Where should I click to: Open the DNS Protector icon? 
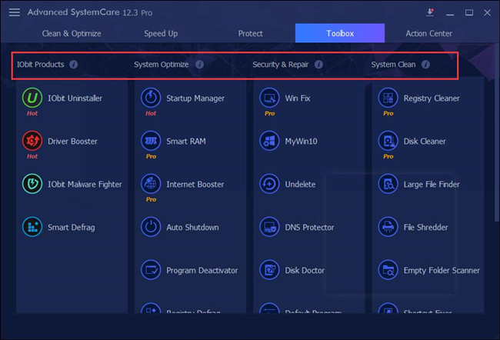(269, 227)
